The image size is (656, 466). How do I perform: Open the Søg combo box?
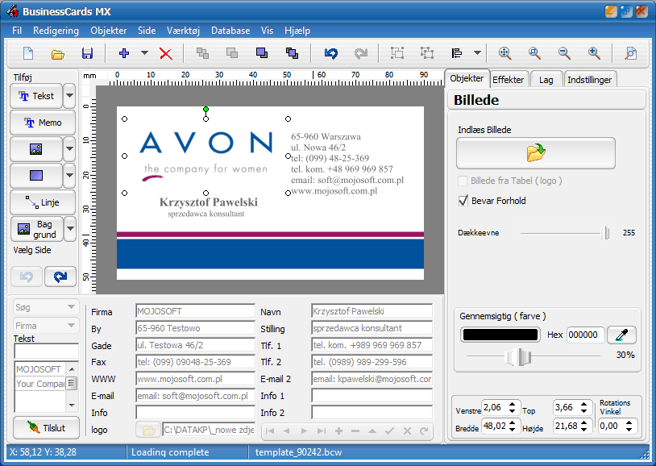click(x=46, y=307)
